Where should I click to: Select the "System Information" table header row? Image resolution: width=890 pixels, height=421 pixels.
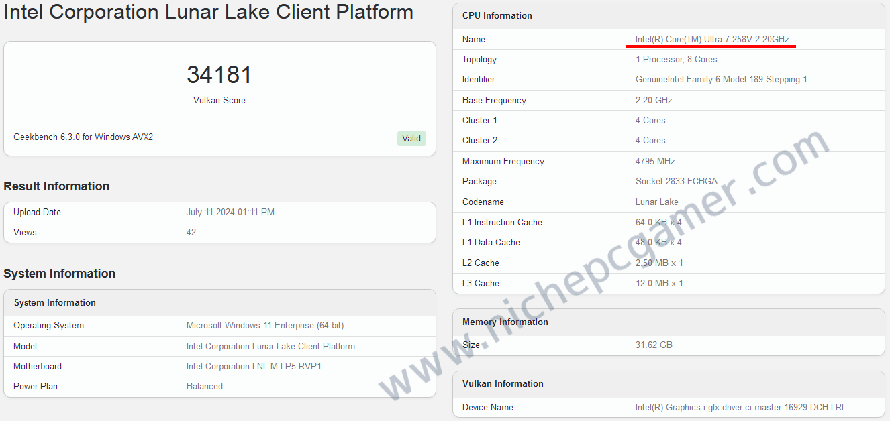pos(219,303)
